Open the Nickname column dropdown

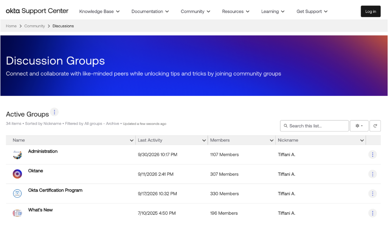[x=362, y=140]
